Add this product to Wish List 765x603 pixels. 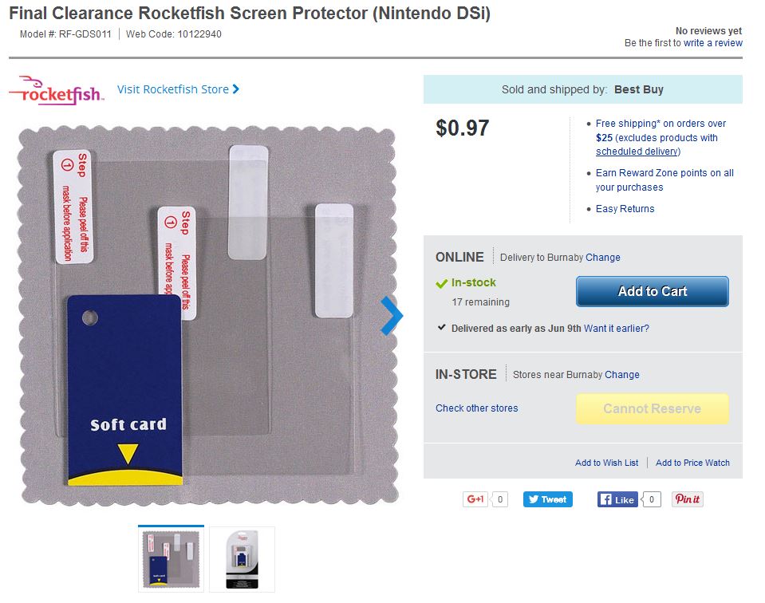click(607, 462)
